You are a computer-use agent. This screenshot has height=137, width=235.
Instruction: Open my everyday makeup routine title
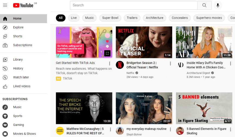(146, 129)
